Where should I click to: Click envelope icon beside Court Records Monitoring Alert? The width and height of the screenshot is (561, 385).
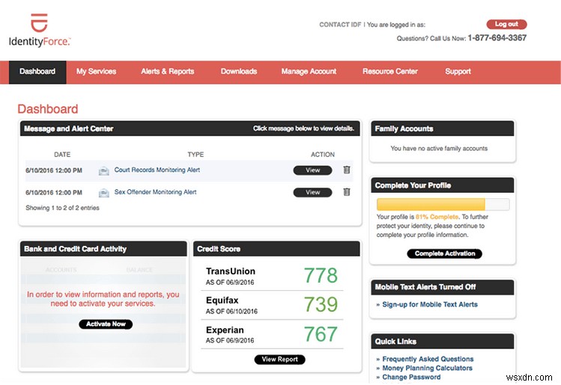104,171
